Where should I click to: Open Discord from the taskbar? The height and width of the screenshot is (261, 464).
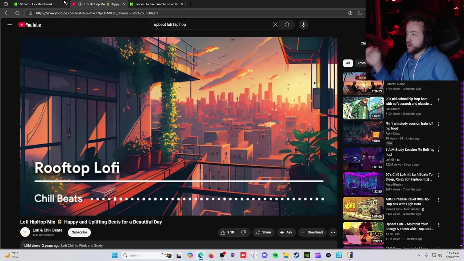pos(264,255)
